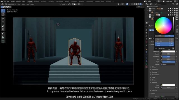Screen dimensions: 179x100
Task: Open the Add menu in viewport header
Action: click(x=28, y=4)
